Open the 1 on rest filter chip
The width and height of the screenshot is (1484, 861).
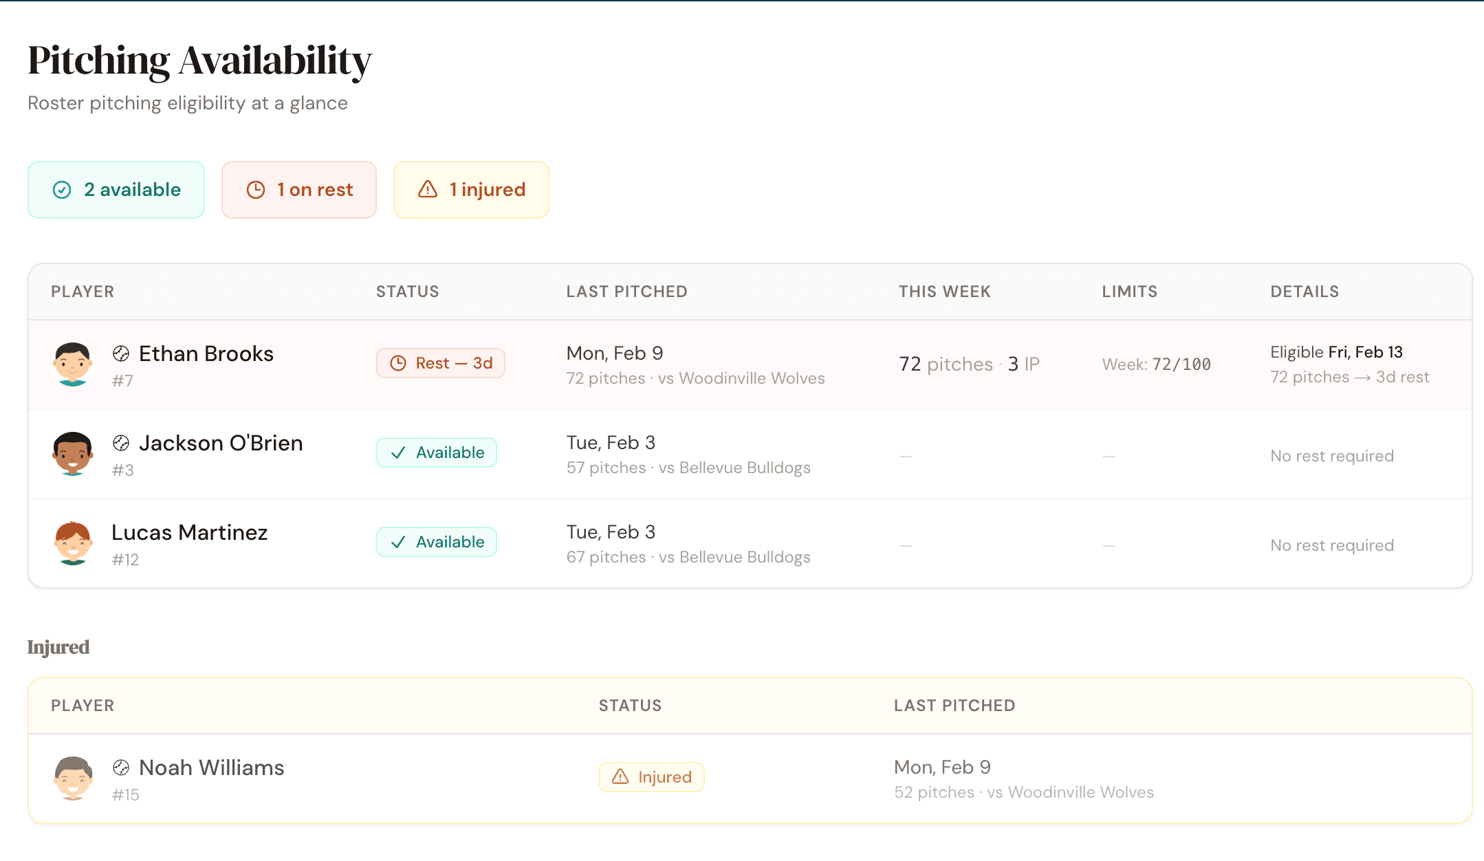pos(298,190)
